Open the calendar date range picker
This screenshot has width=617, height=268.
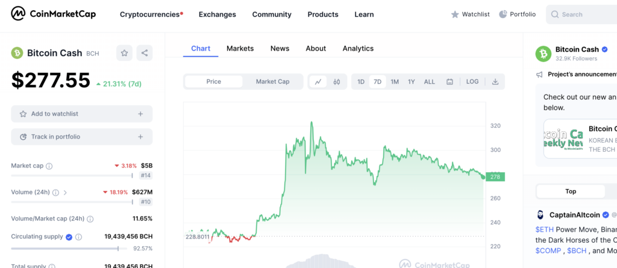click(449, 81)
